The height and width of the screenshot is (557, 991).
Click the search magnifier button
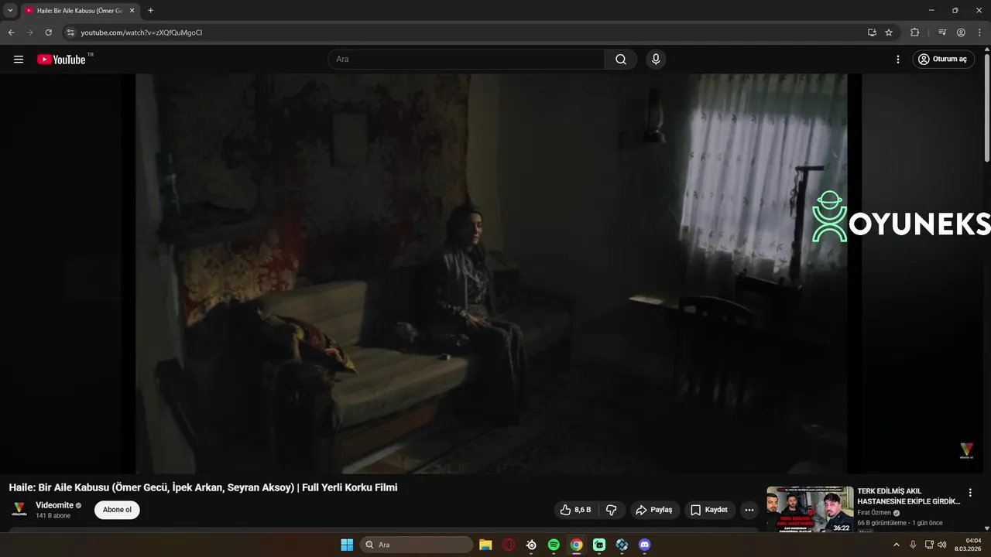pos(621,60)
